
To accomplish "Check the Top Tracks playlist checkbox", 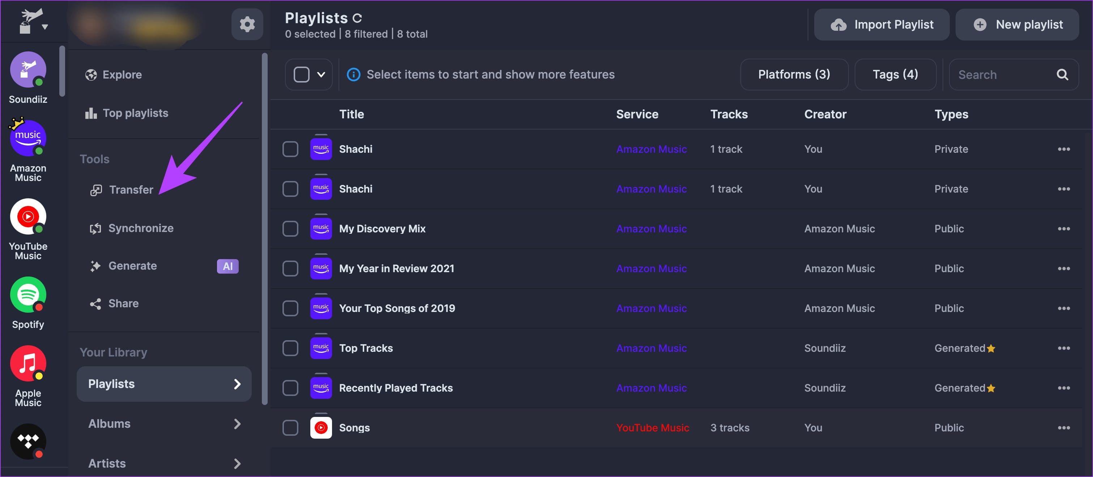I will [x=290, y=348].
